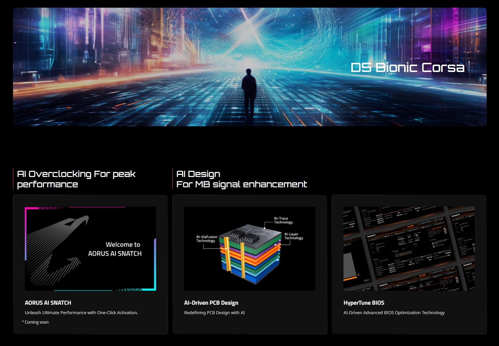
Task: Click the "AI-Driven Advanced BIOS Optimization Technology" text
Action: [394, 313]
